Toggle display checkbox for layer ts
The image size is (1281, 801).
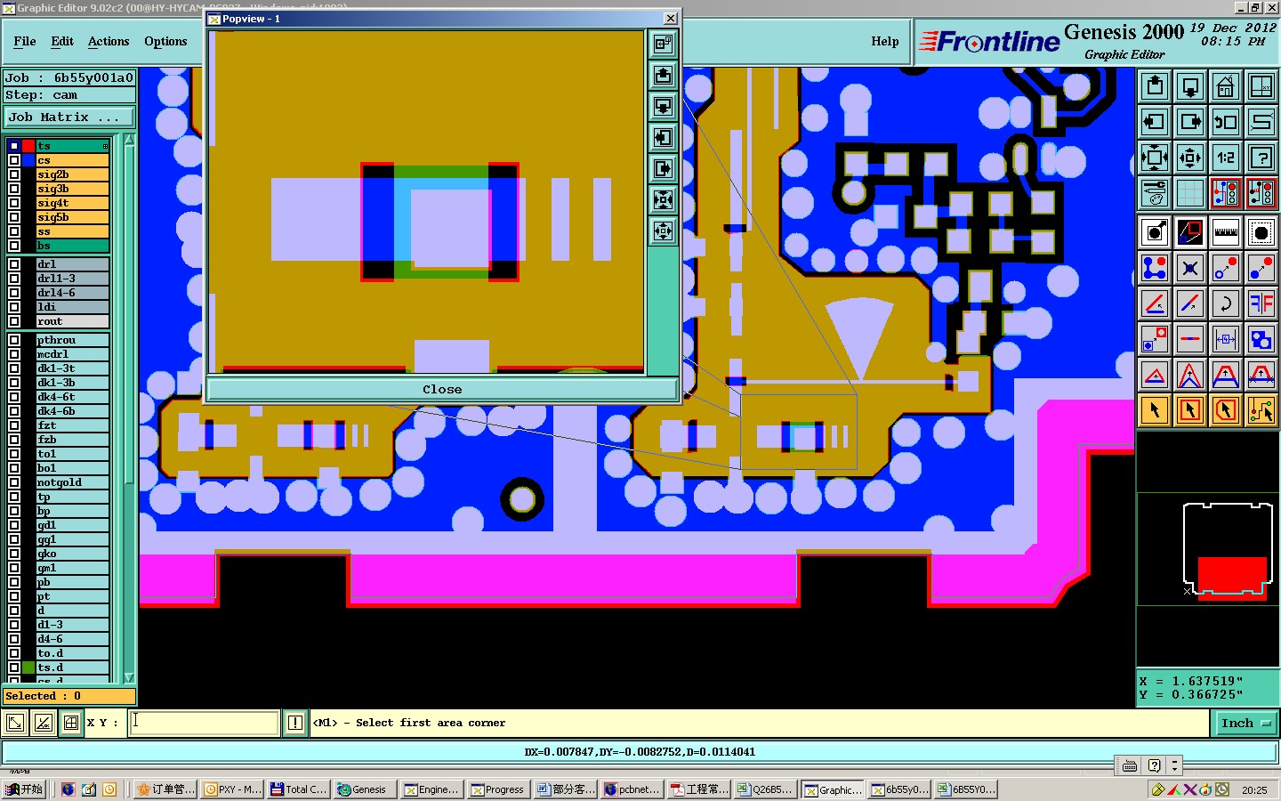[14, 146]
